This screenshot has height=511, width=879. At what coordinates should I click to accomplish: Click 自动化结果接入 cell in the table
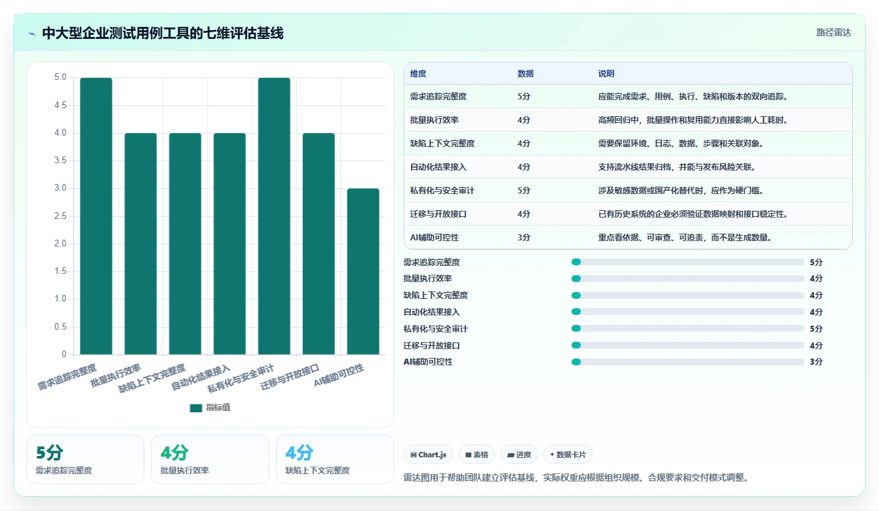(x=438, y=167)
